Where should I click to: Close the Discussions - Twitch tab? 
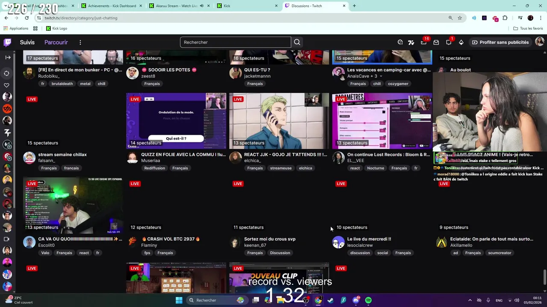point(344,6)
